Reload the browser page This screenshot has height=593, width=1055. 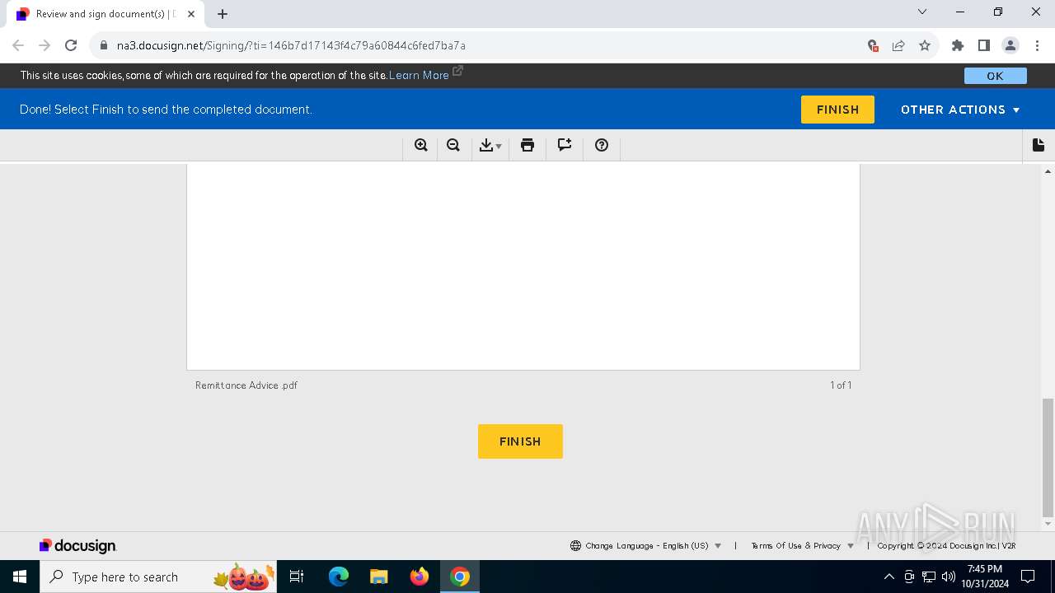(x=71, y=45)
